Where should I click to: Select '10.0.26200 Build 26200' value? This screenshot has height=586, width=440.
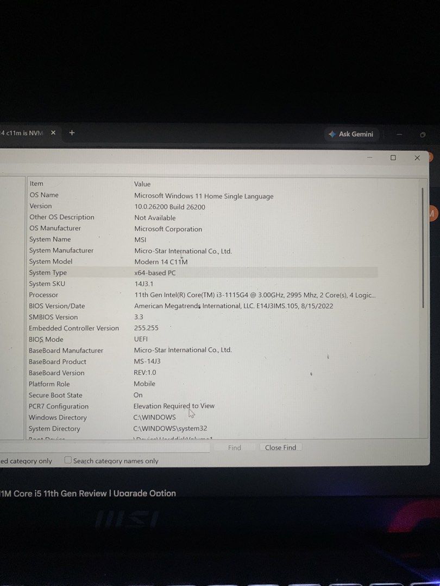pos(170,207)
